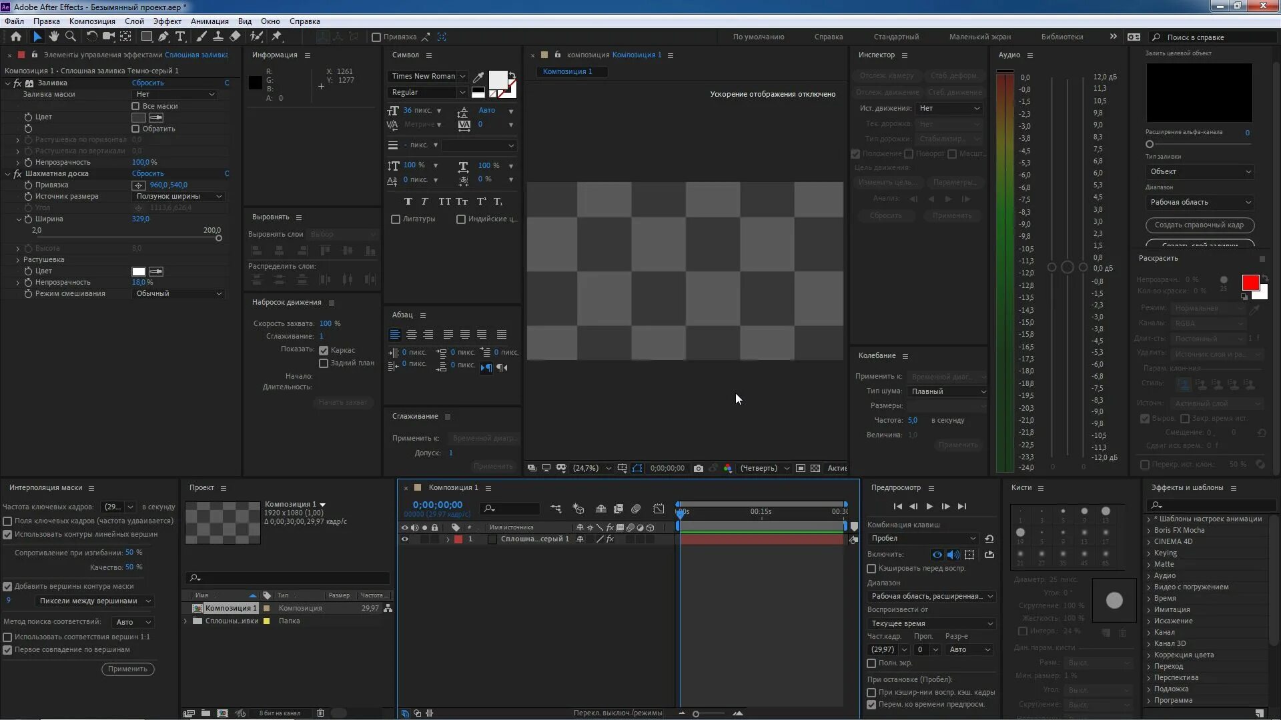The height and width of the screenshot is (720, 1281).
Task: Check the Все маски checkbox
Action: point(135,106)
